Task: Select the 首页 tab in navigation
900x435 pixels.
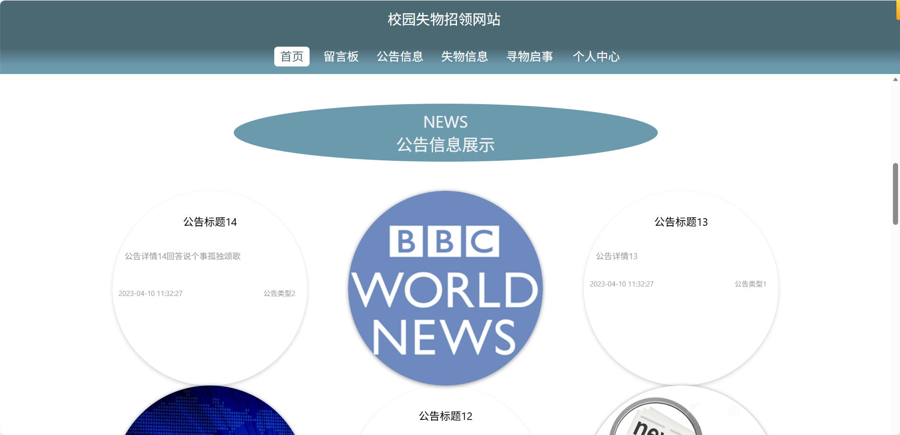Action: click(x=292, y=57)
